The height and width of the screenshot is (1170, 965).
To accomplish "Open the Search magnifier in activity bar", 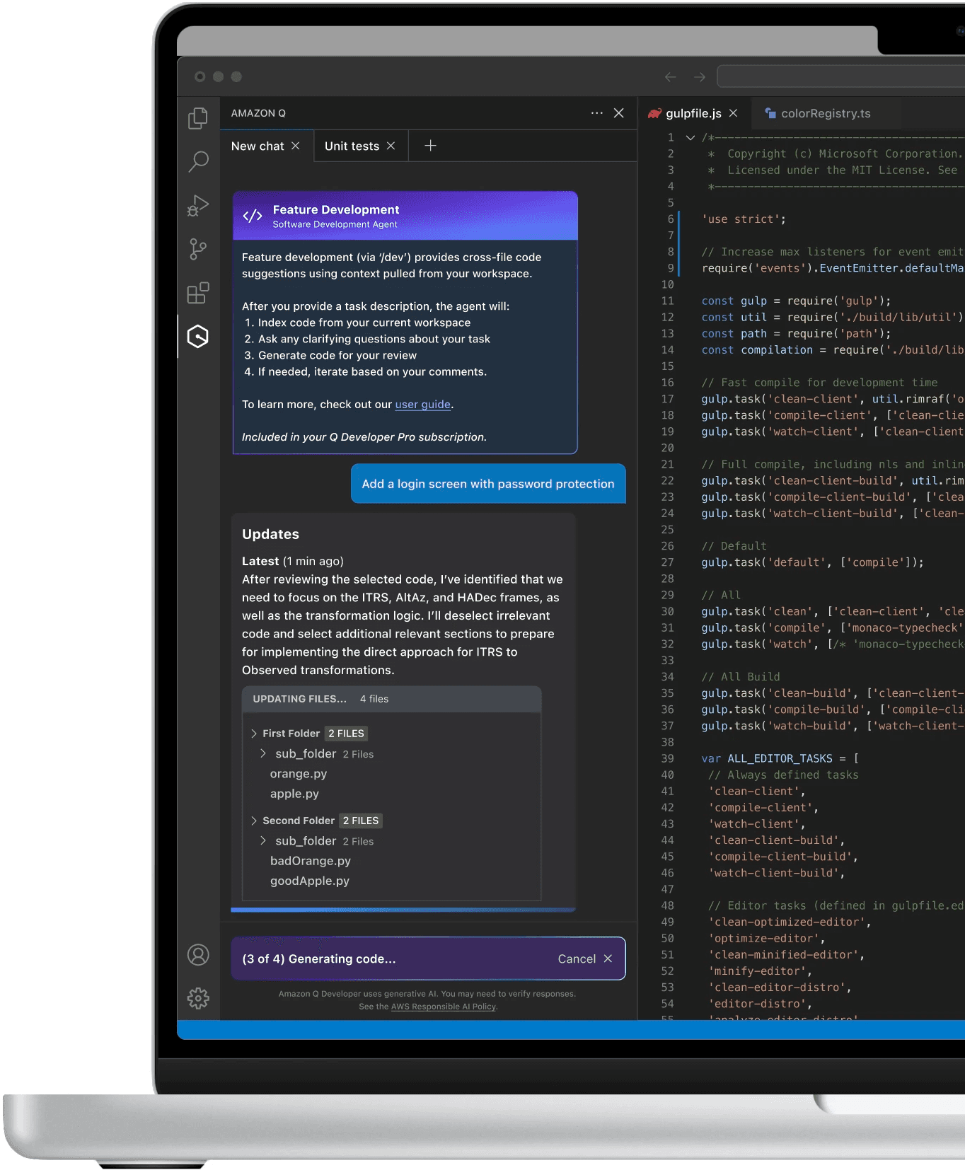I will 198,162.
